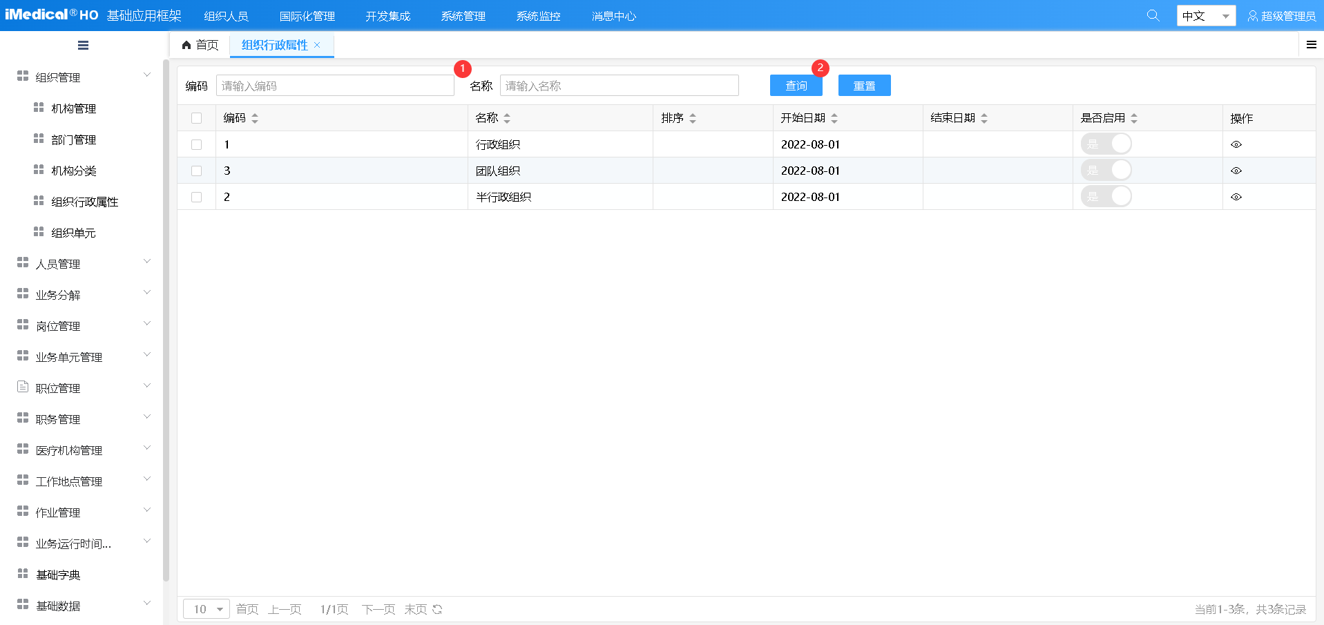Click the eye icon in 团队组织 row
The image size is (1324, 625).
tap(1236, 171)
